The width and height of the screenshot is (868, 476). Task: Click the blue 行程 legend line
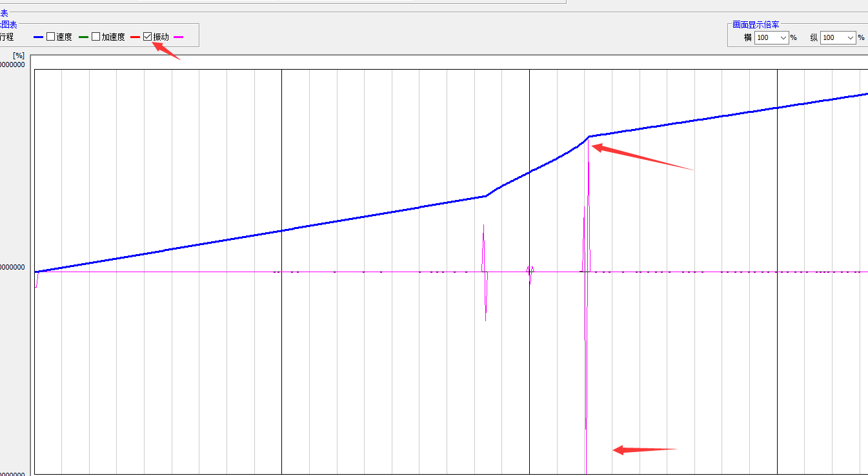click(38, 37)
